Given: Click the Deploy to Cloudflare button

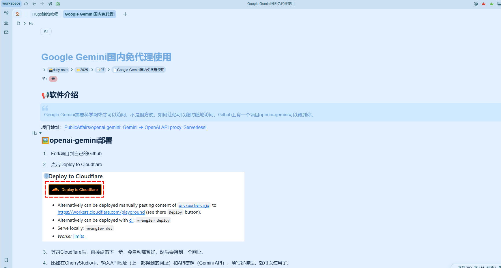Looking at the screenshot, I should [75, 190].
